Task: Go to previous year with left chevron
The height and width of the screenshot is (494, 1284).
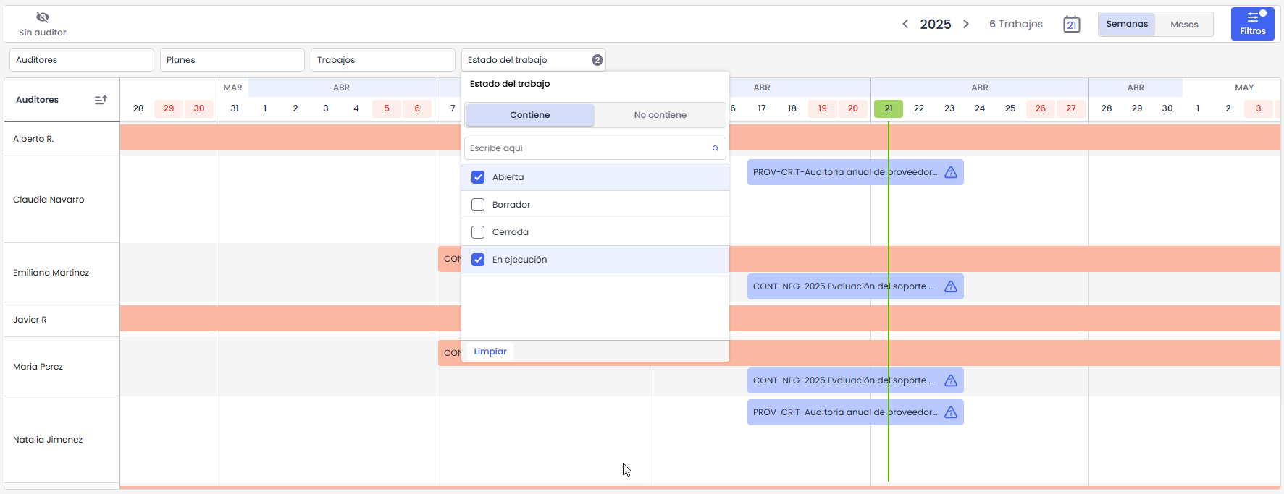Action: pos(905,24)
